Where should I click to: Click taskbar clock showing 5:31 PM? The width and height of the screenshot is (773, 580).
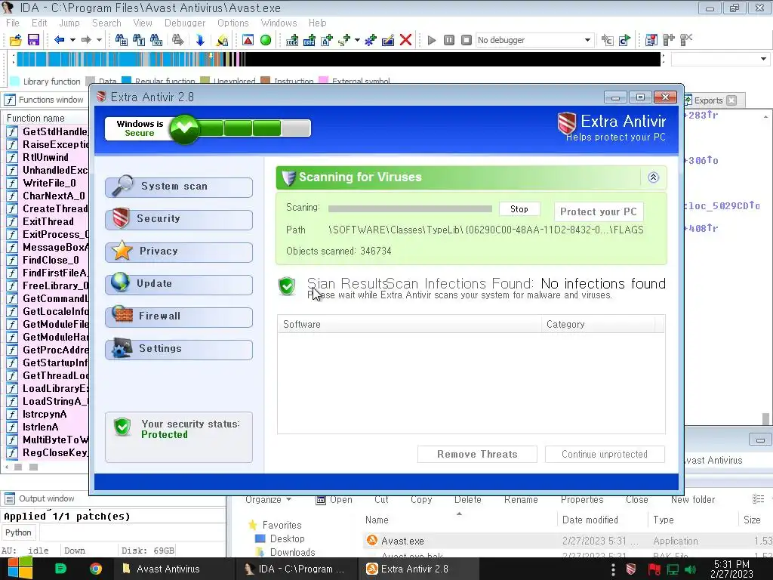point(731,569)
